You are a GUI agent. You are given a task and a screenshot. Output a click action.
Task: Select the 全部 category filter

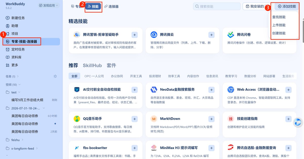tap(74, 76)
